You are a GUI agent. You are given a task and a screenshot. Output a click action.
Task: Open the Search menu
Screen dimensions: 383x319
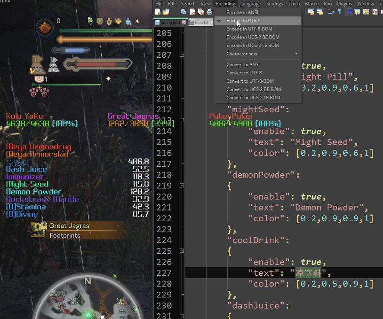coord(188,4)
